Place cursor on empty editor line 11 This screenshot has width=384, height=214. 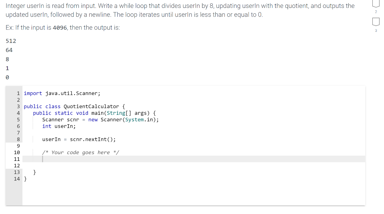point(194,159)
